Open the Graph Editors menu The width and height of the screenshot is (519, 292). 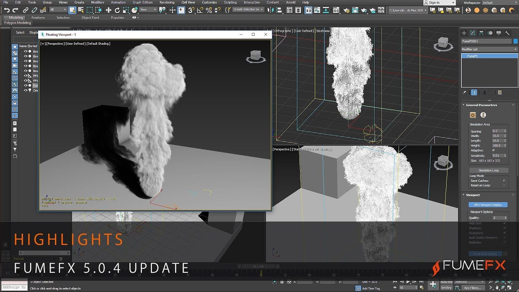pos(143,2)
